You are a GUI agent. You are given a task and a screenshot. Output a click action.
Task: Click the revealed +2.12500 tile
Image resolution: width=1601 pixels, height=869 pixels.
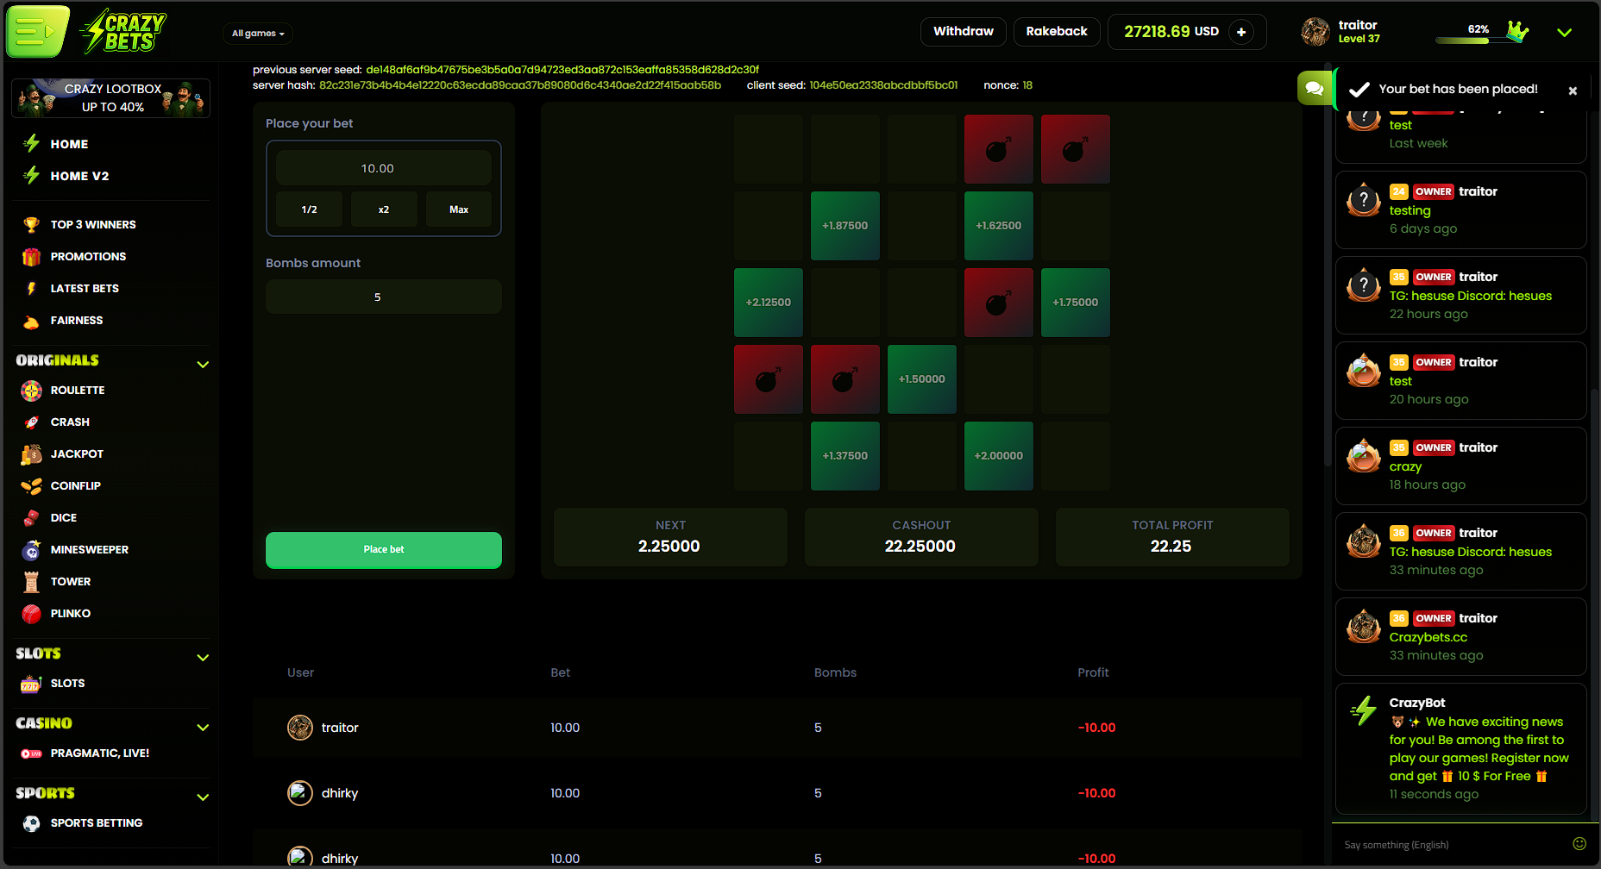pyautogui.click(x=769, y=303)
